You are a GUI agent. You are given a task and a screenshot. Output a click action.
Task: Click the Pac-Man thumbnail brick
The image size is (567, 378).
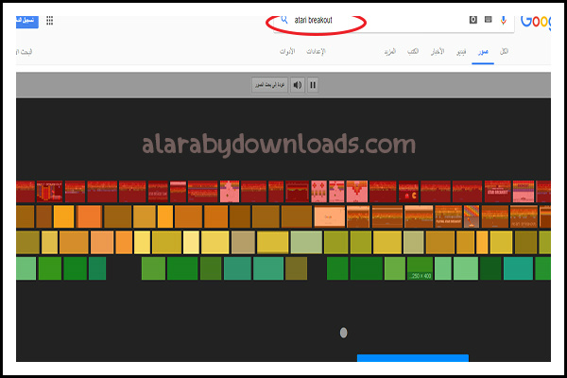tap(408, 191)
